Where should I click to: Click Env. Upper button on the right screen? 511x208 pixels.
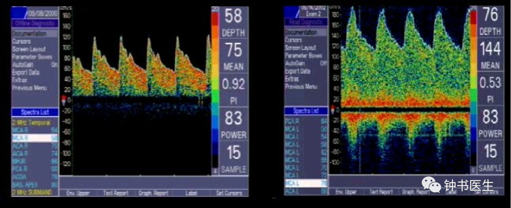click(345, 192)
